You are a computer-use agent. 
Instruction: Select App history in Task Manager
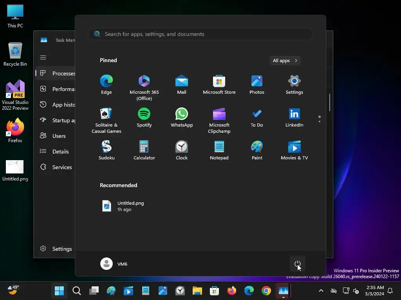(55, 105)
